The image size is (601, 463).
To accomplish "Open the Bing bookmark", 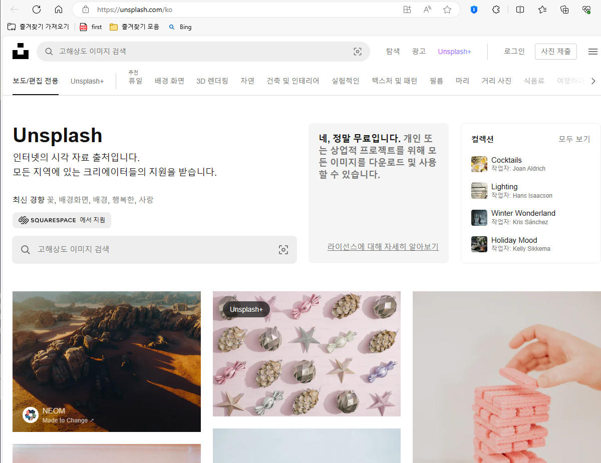I will click(x=180, y=27).
